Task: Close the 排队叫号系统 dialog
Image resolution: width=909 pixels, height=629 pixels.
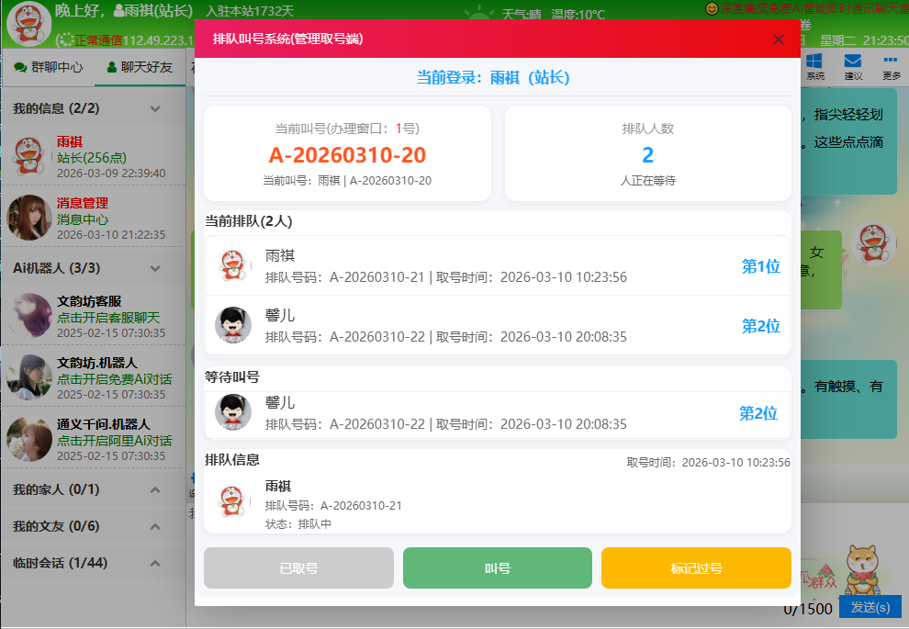Action: click(x=779, y=39)
